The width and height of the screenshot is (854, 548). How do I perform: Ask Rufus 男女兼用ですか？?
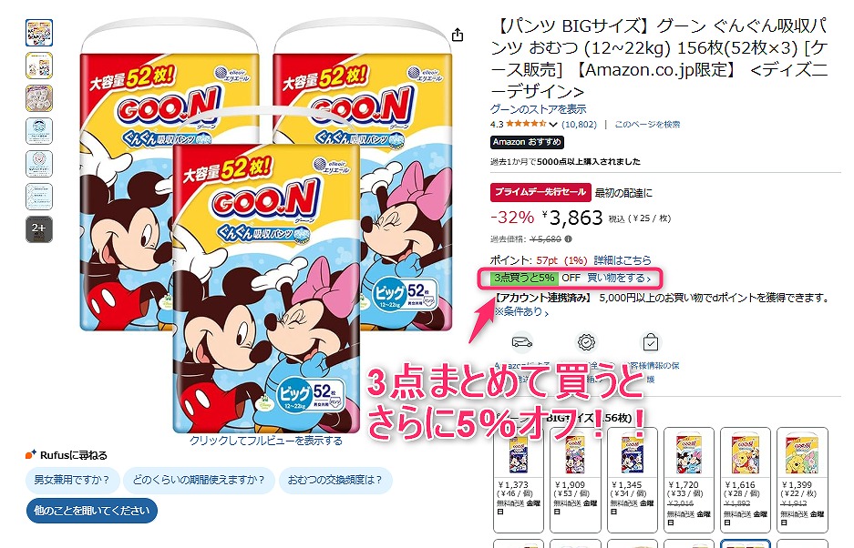(x=72, y=480)
